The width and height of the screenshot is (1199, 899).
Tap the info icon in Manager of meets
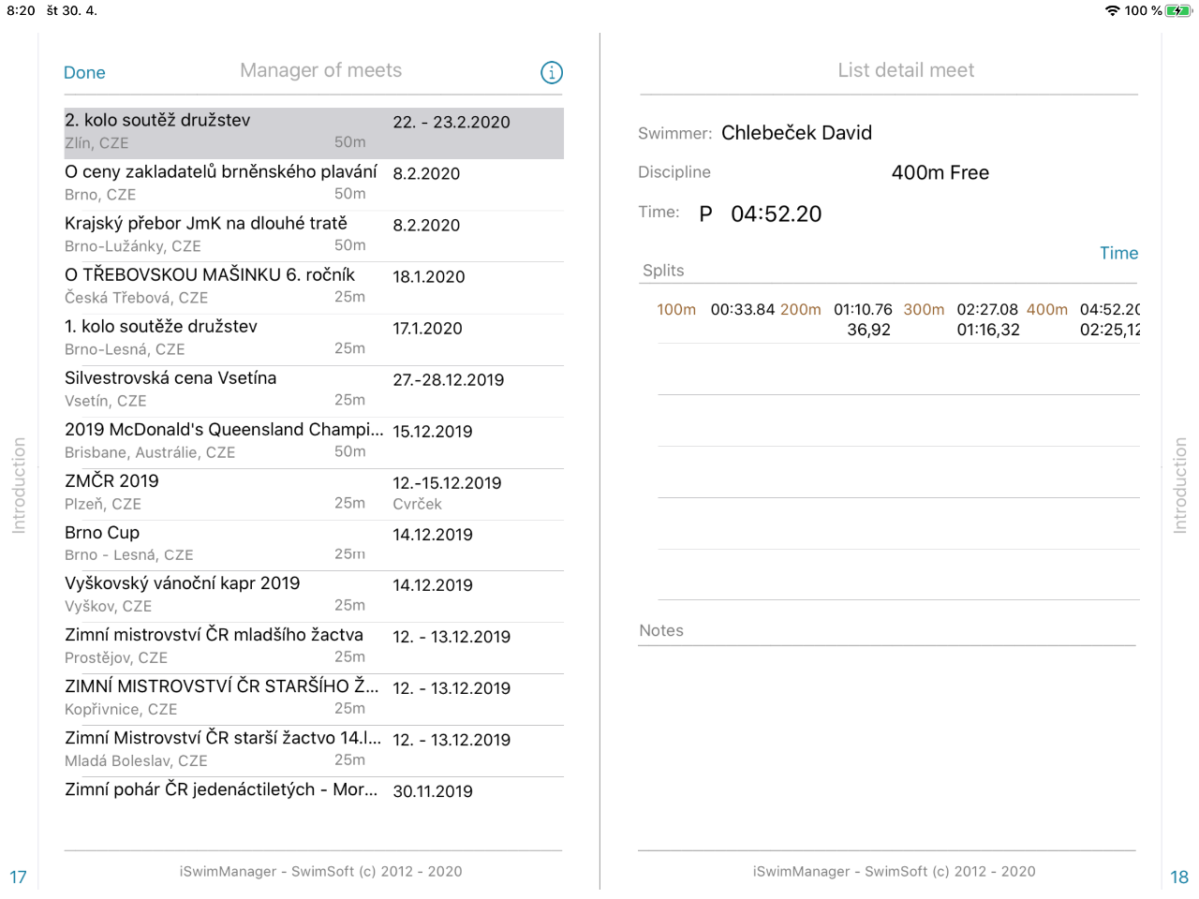pos(552,72)
